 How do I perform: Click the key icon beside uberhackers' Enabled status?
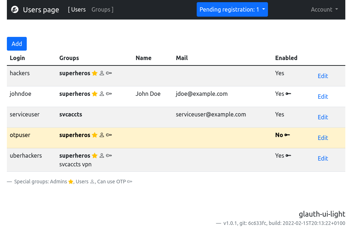pyautogui.click(x=288, y=156)
